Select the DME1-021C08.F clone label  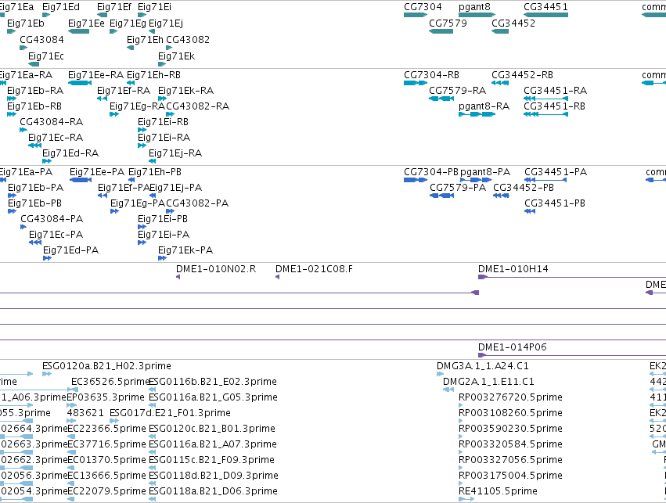tap(314, 269)
